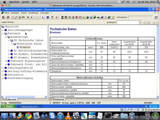The height and width of the screenshot is (120, 160).
Task: Click the teal pen icon in the toolbar
Action: click(x=109, y=17)
